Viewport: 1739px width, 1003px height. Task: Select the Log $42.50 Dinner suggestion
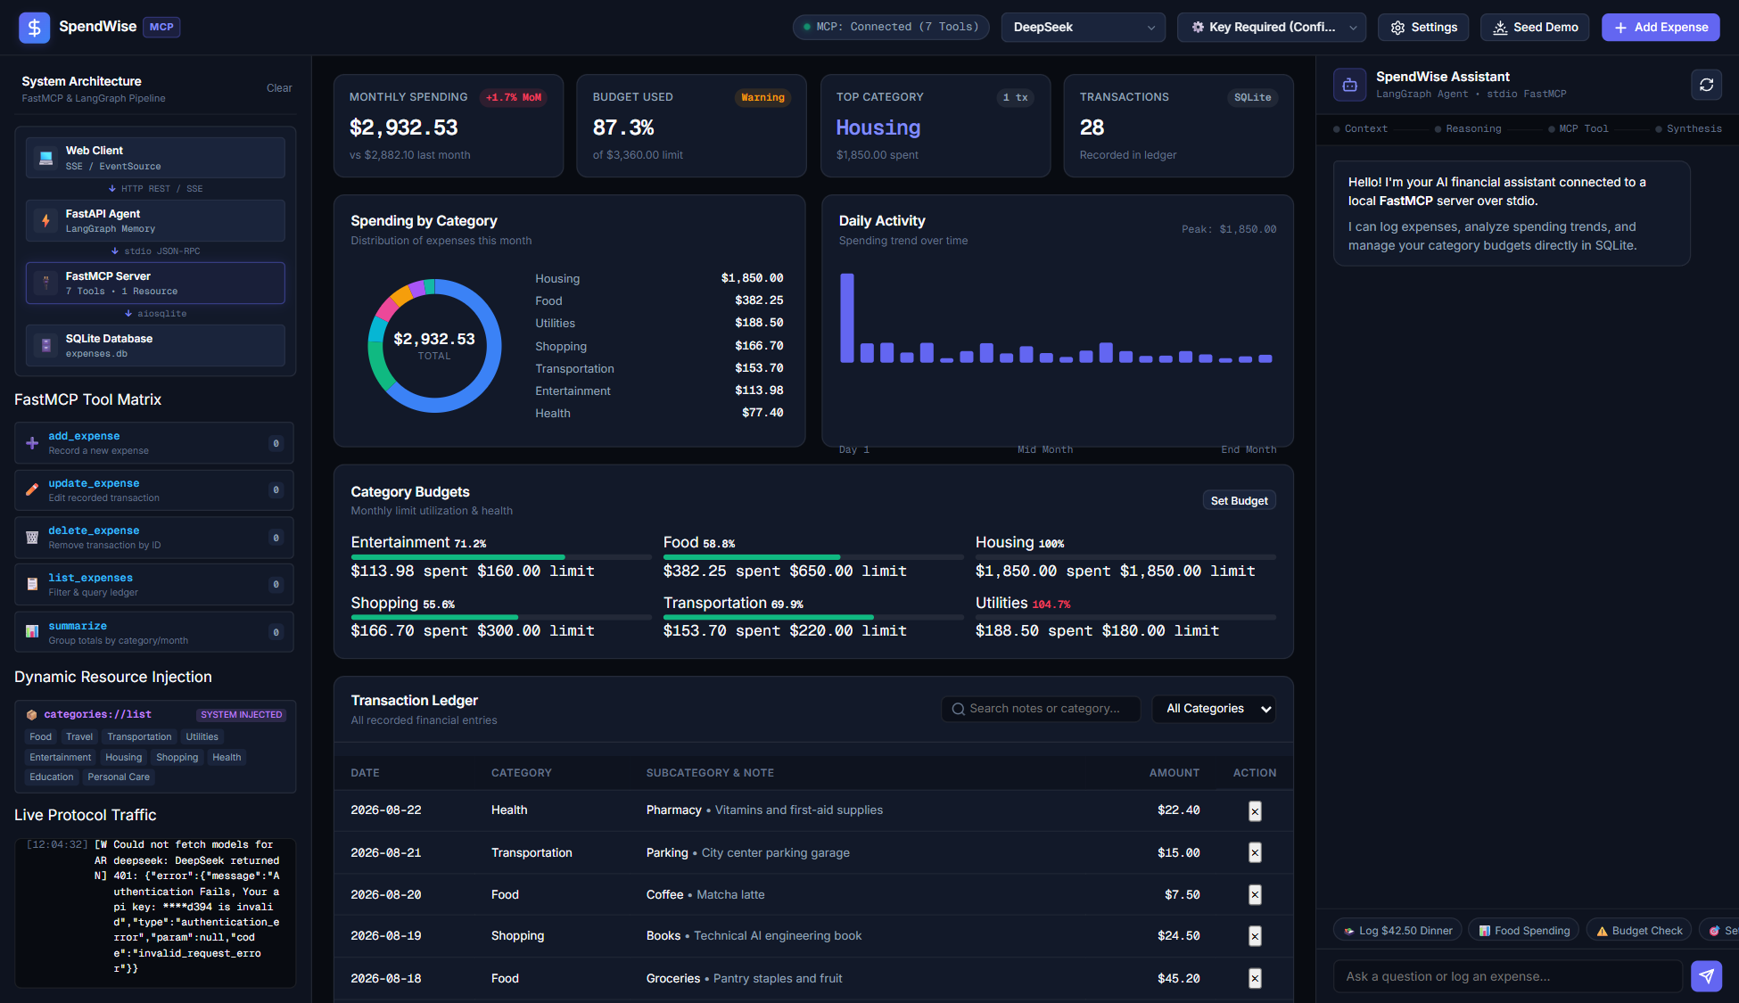coord(1397,931)
